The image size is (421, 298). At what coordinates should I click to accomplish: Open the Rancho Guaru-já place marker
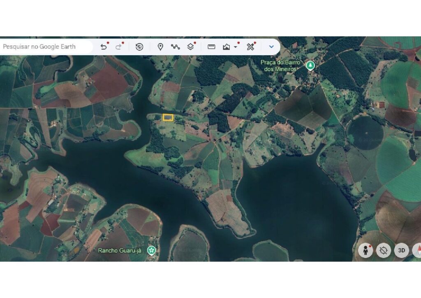coord(151,250)
